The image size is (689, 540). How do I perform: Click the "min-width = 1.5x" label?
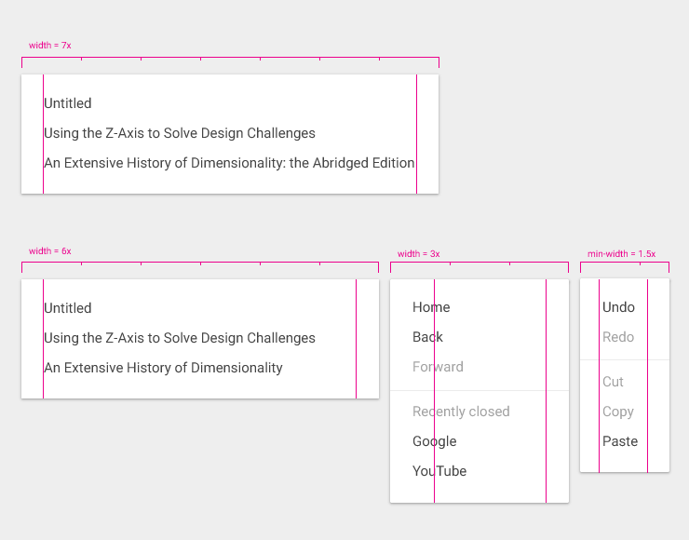[621, 254]
